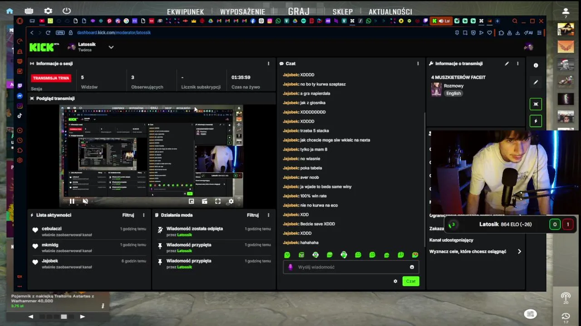Enable picture-in-picture on the preview
581x326 pixels.
(x=191, y=201)
